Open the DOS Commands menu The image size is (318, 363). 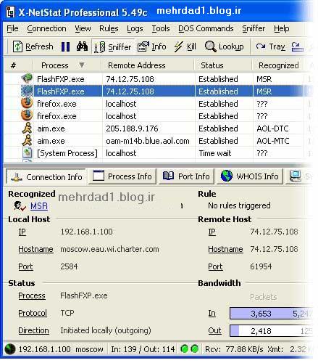pyautogui.click(x=206, y=28)
